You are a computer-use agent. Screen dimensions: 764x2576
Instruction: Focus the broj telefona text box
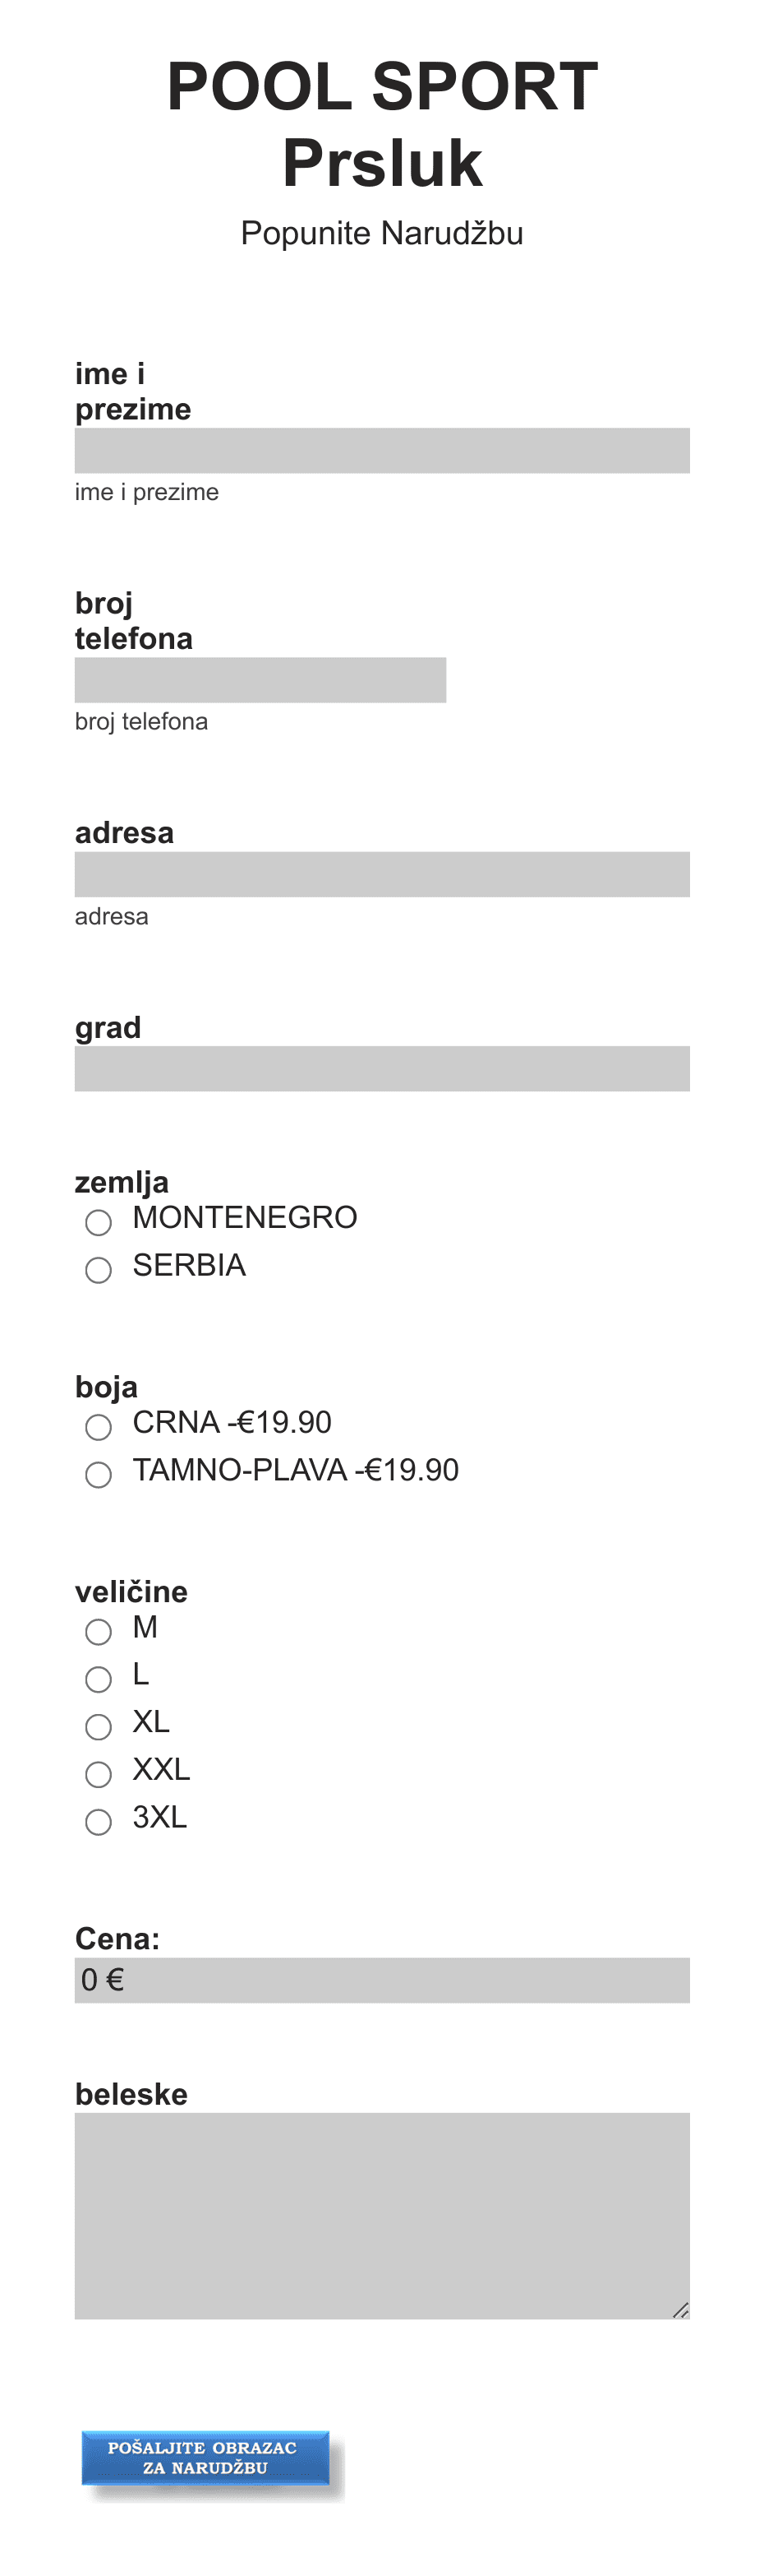tap(260, 680)
